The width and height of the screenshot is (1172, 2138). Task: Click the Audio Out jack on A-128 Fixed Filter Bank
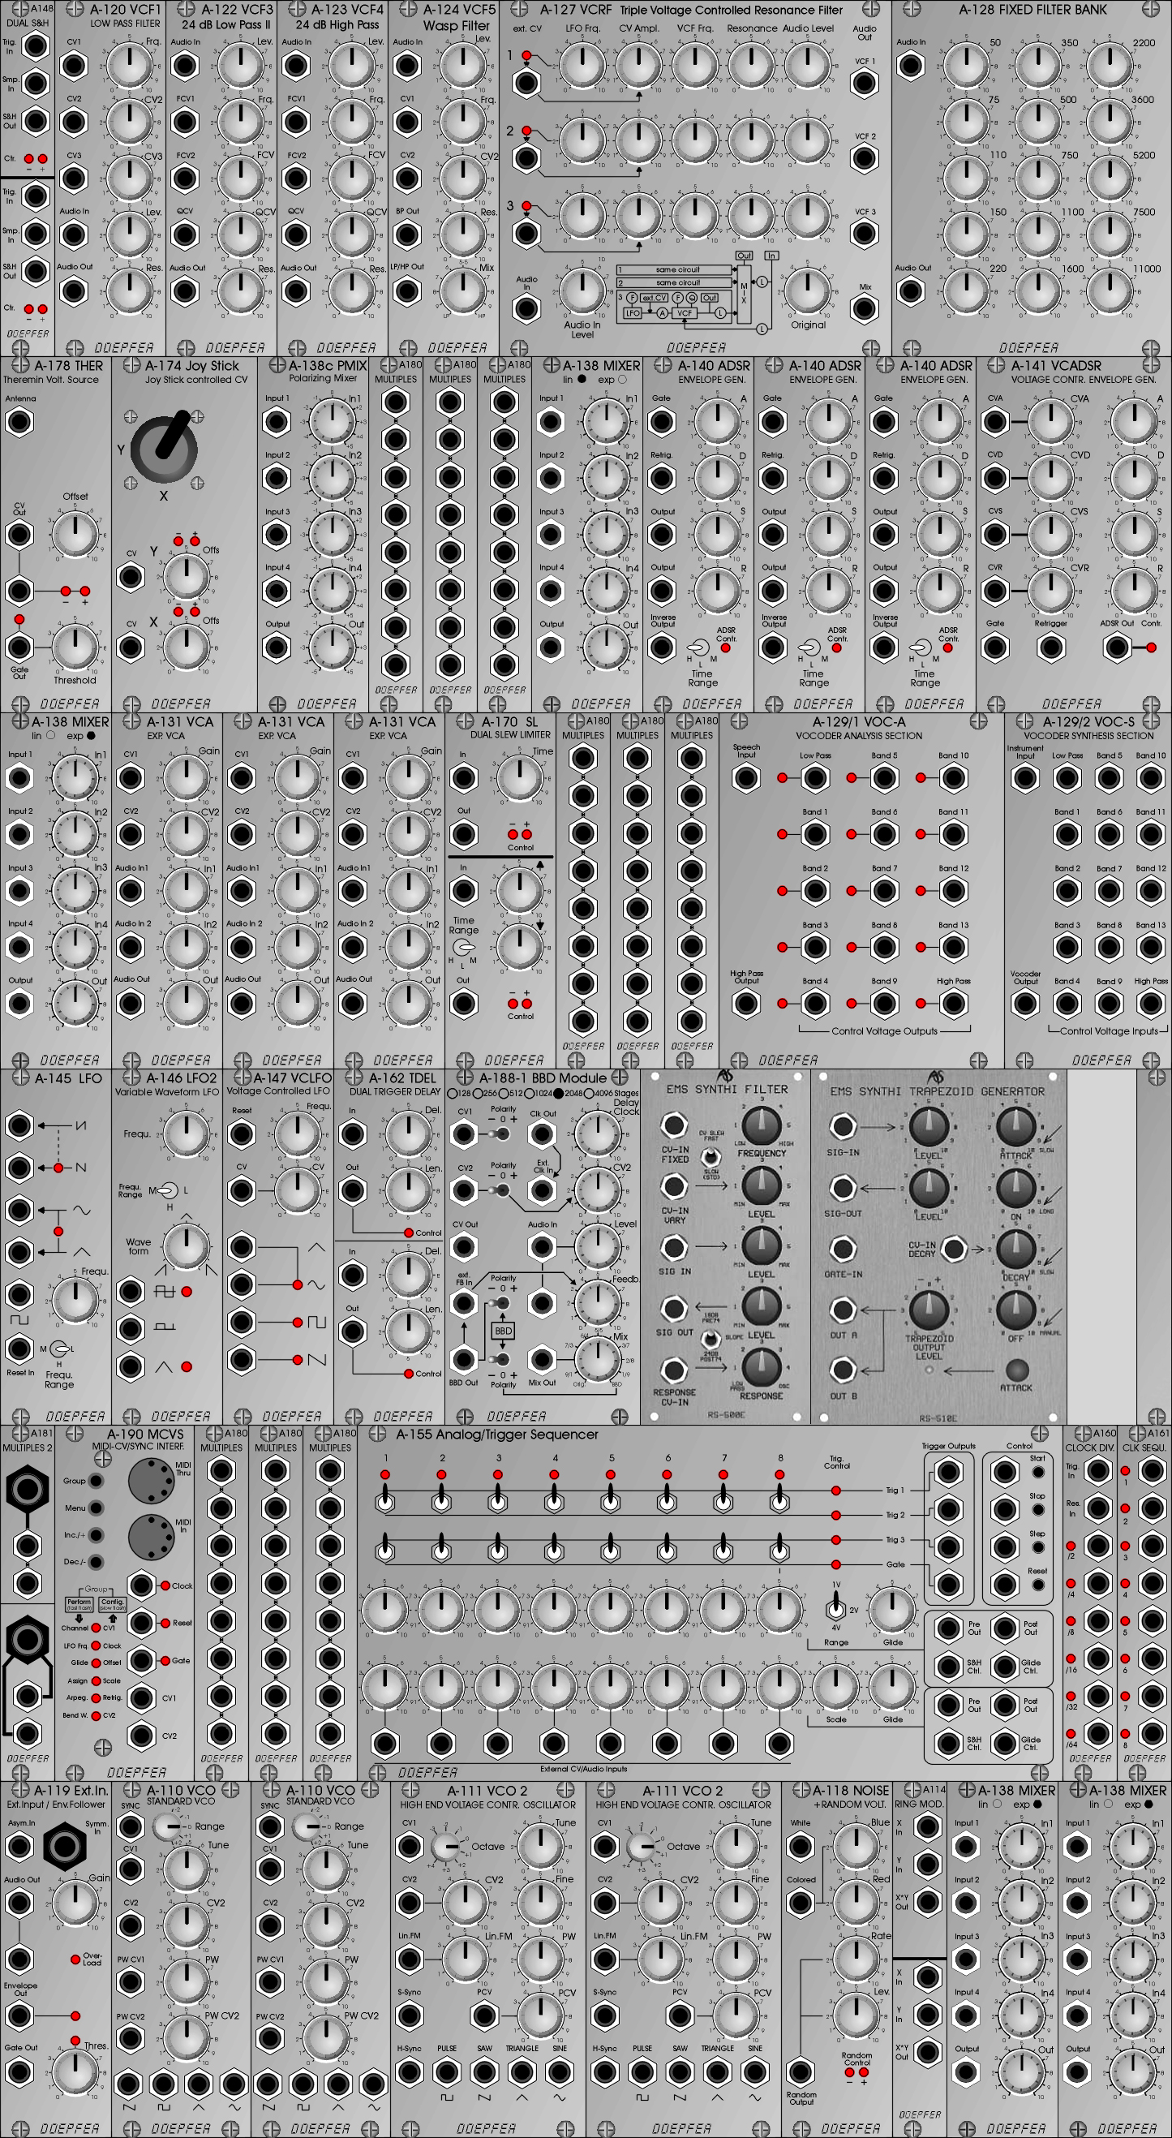coord(910,290)
